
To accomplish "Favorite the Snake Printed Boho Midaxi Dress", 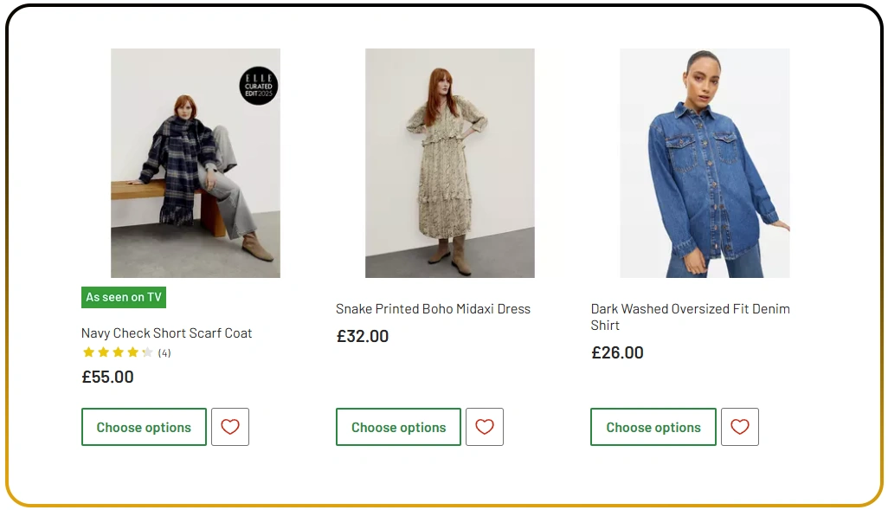I will (x=484, y=426).
